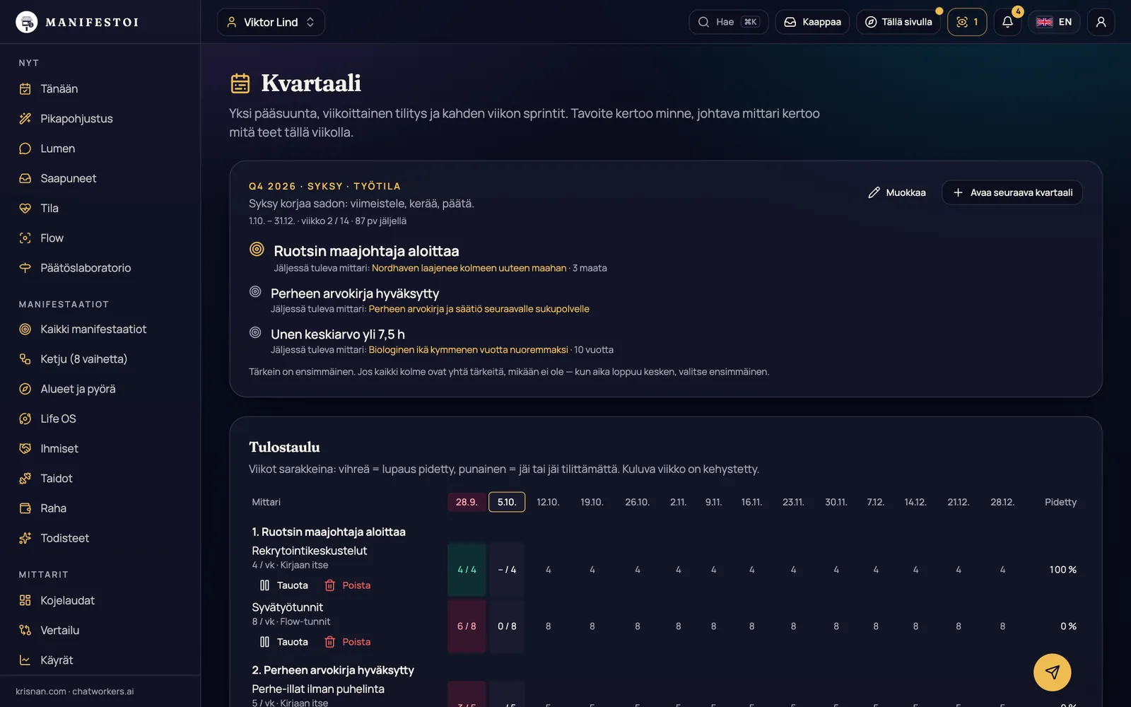Image resolution: width=1131 pixels, height=707 pixels.
Task: Click Avaa seuraava kvartaali
Action: 1012,192
